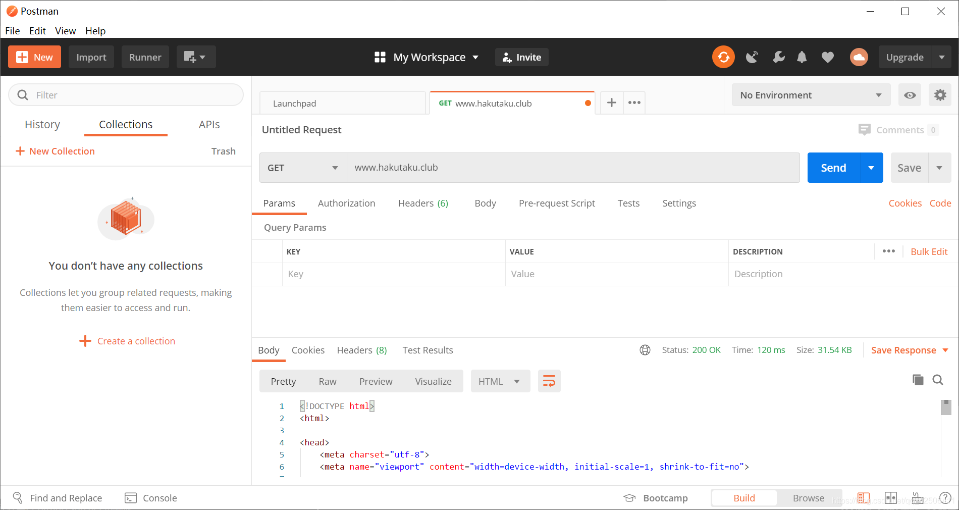The height and width of the screenshot is (510, 959).
Task: Click the network globe icon
Action: (645, 350)
